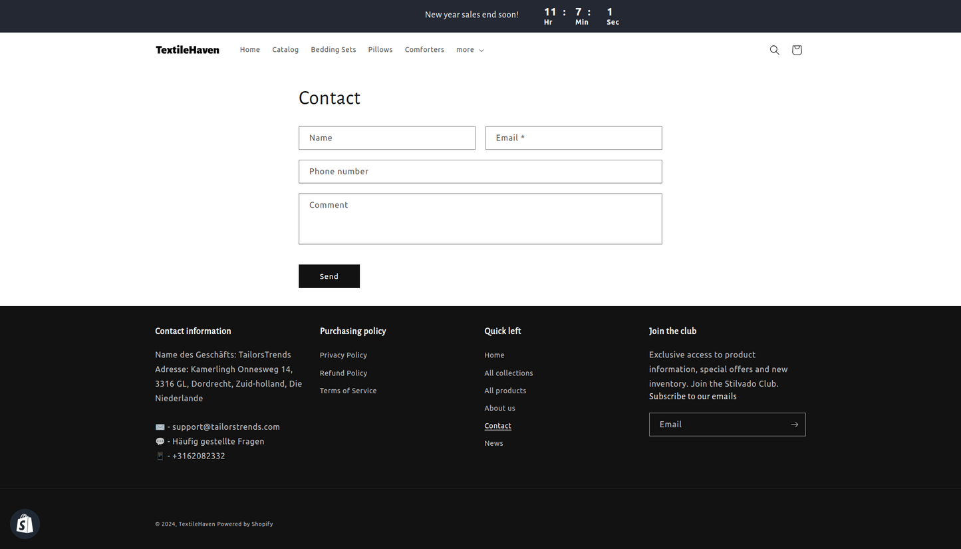The height and width of the screenshot is (549, 961).
Task: Click into the Name field
Action: (x=387, y=138)
